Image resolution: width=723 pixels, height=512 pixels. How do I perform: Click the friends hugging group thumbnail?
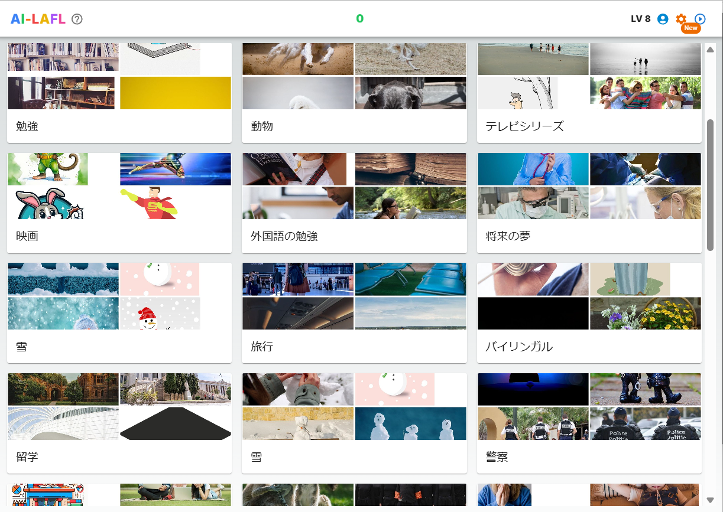[x=646, y=93]
